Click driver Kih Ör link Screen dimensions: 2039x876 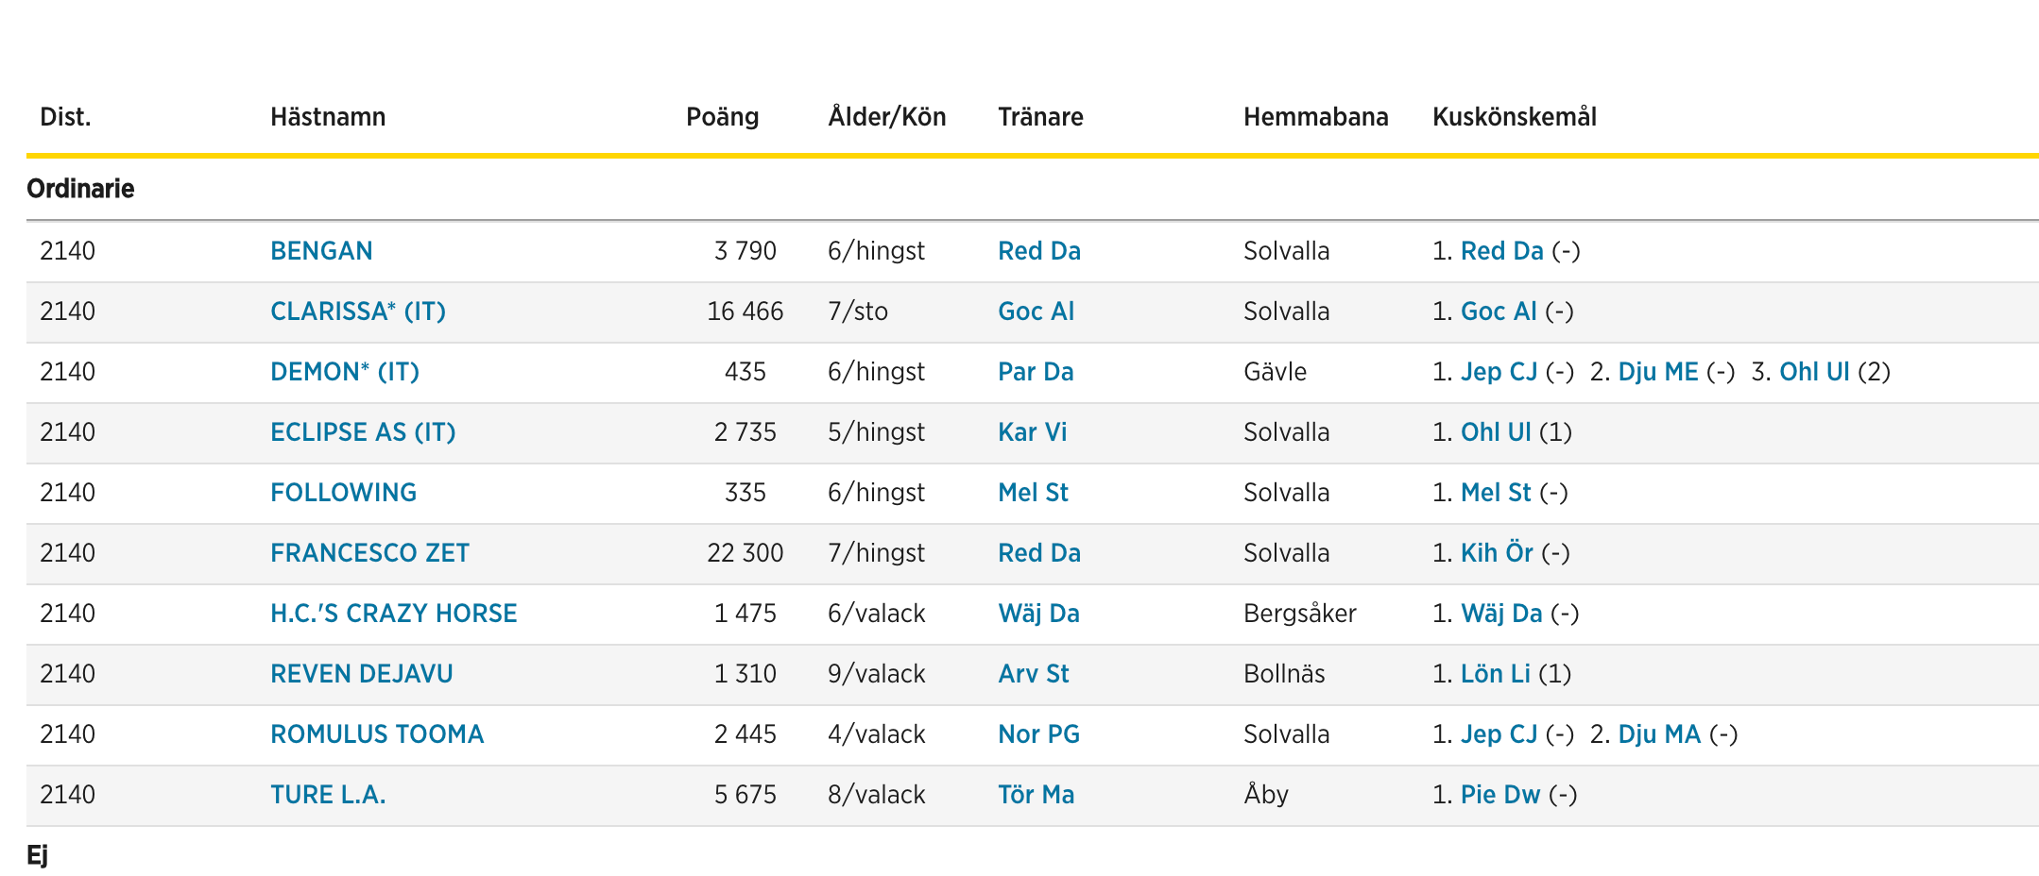[1497, 553]
